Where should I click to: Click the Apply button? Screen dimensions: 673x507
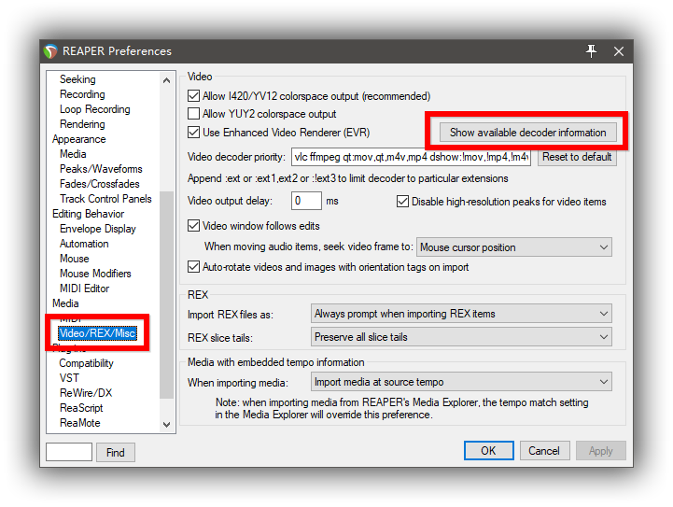pyautogui.click(x=600, y=451)
